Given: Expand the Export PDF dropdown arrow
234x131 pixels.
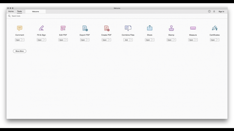Looking at the screenshot, I should click(x=88, y=40).
